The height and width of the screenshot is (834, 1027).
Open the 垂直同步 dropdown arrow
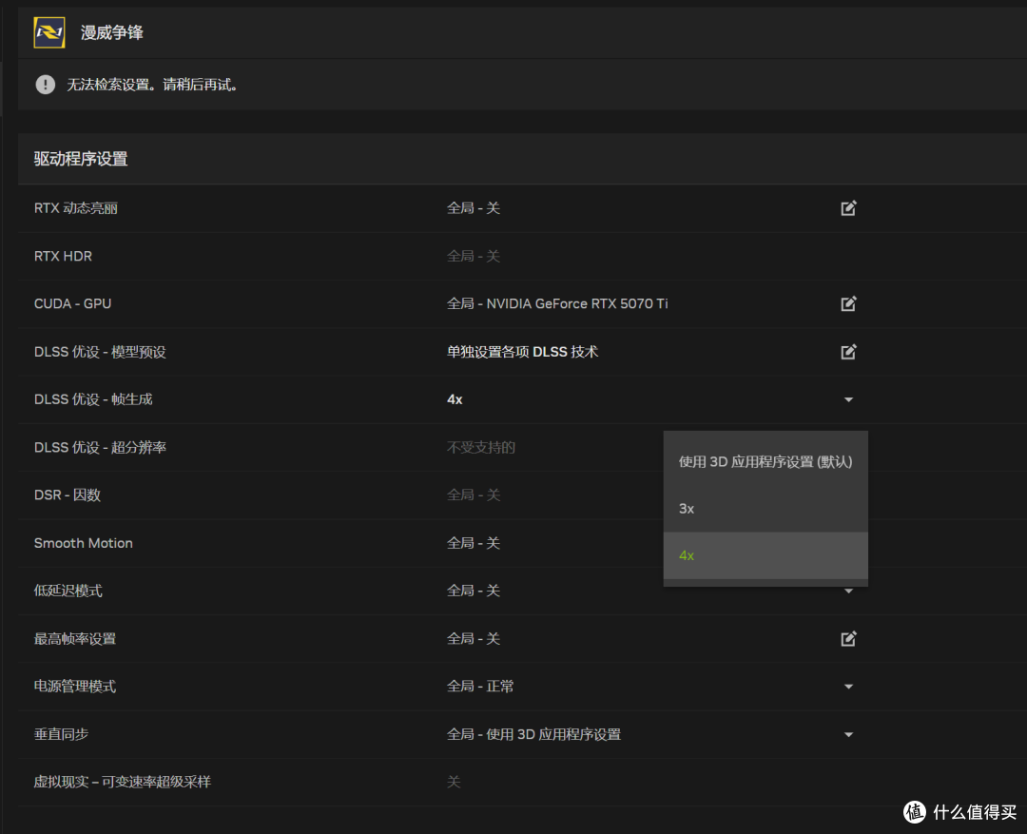(848, 734)
